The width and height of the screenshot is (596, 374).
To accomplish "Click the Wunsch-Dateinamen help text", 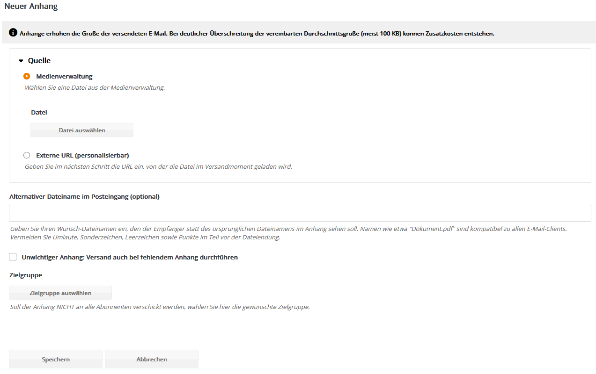I will (288, 233).
